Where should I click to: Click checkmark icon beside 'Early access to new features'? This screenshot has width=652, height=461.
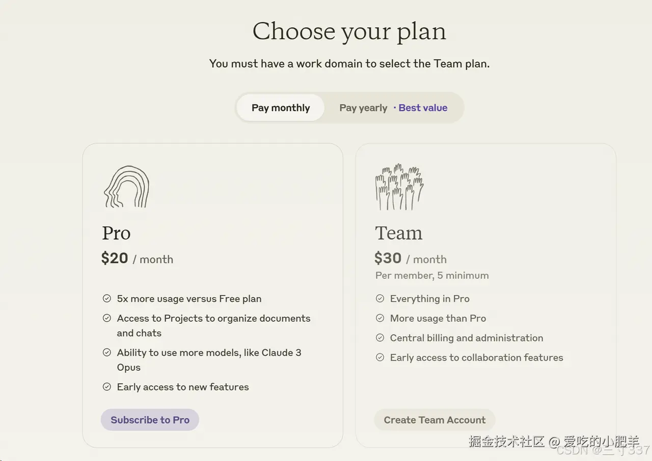[x=107, y=387]
